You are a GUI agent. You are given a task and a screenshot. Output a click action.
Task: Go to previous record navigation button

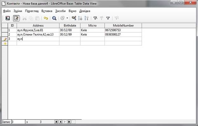click(x=61, y=122)
